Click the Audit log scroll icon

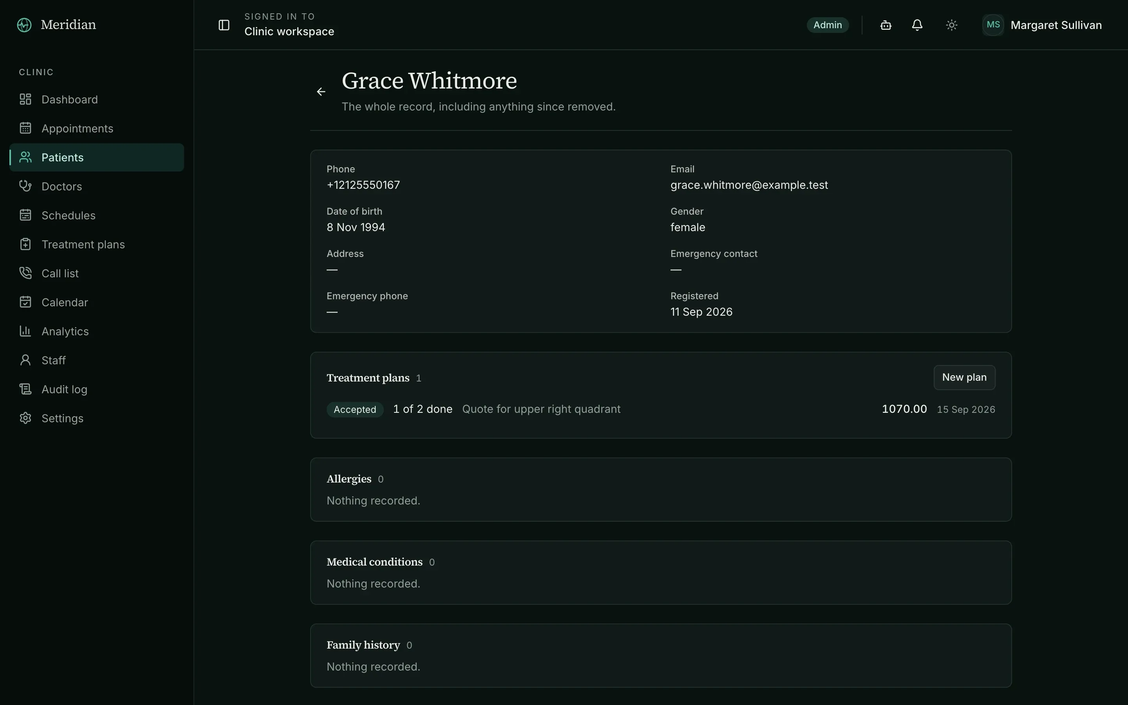[25, 389]
